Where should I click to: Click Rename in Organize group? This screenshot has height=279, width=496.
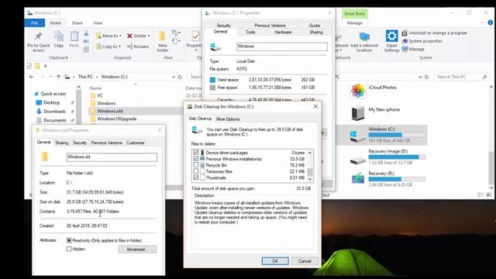coord(138,46)
